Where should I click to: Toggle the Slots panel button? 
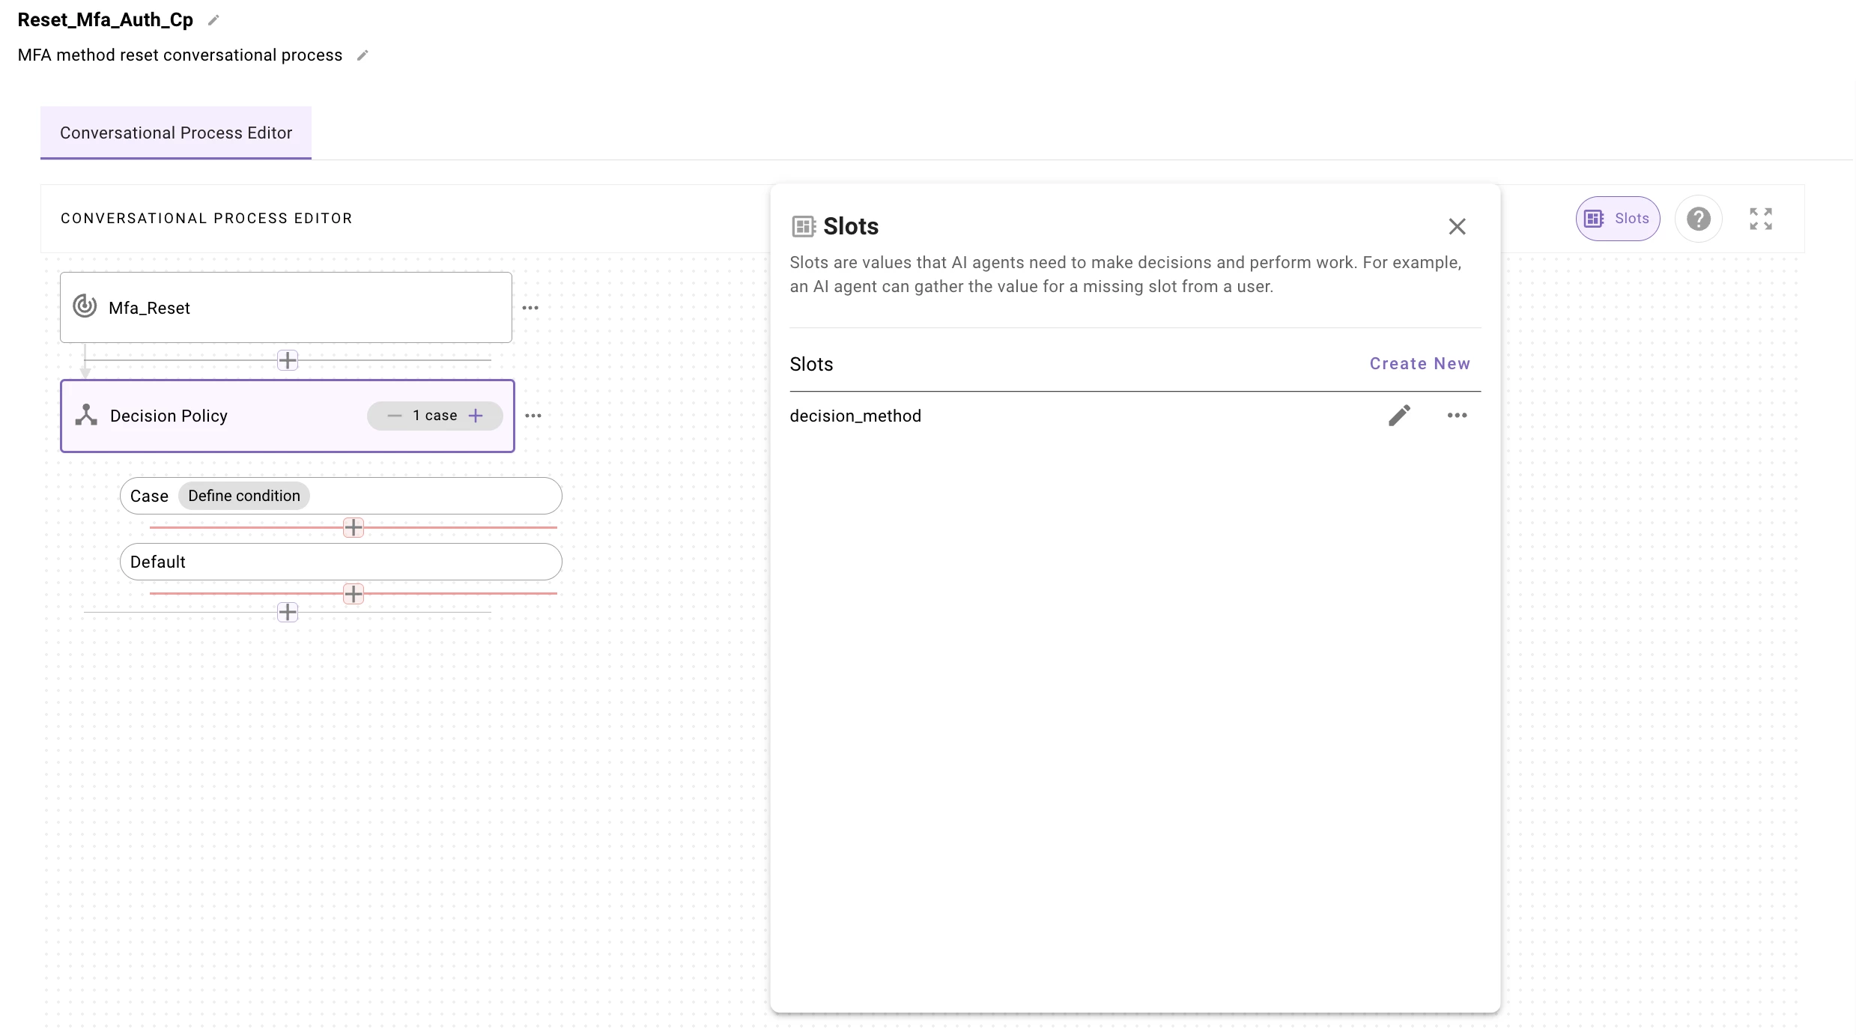(x=1617, y=219)
